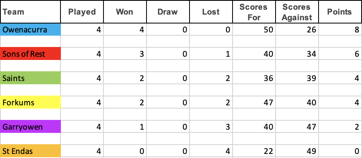Screen dimensions: 362x158
Task: Click the Won column header
Action: (x=125, y=12)
